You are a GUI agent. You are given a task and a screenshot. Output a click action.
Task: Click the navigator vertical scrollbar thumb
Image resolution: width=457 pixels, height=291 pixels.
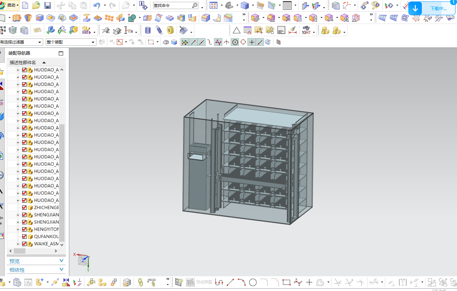pyautogui.click(x=62, y=182)
